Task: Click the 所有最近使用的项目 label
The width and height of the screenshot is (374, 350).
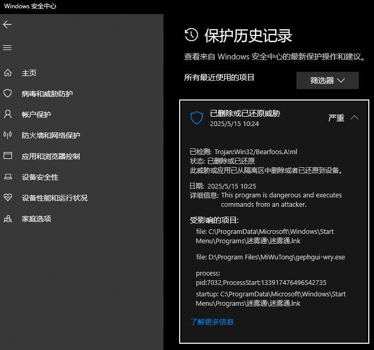Action: tap(219, 77)
